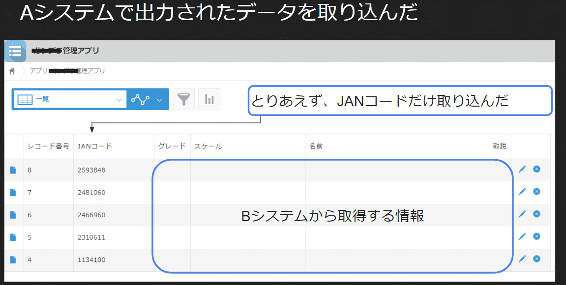
Task: Click the dropdown arrow in the view selector
Action: pos(119,99)
